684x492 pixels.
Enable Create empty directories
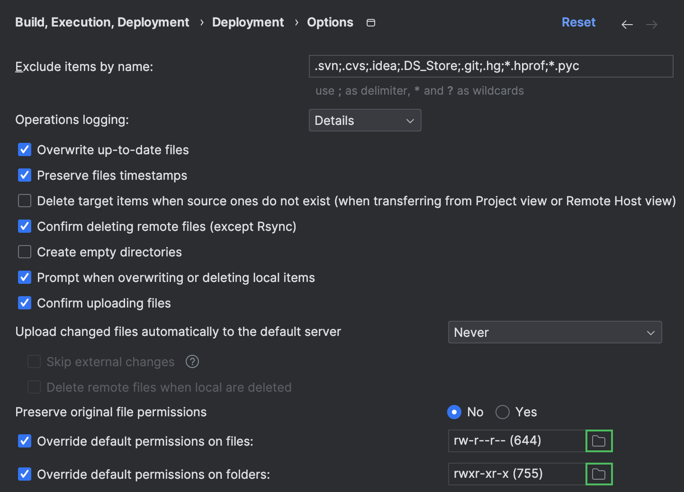pyautogui.click(x=24, y=252)
